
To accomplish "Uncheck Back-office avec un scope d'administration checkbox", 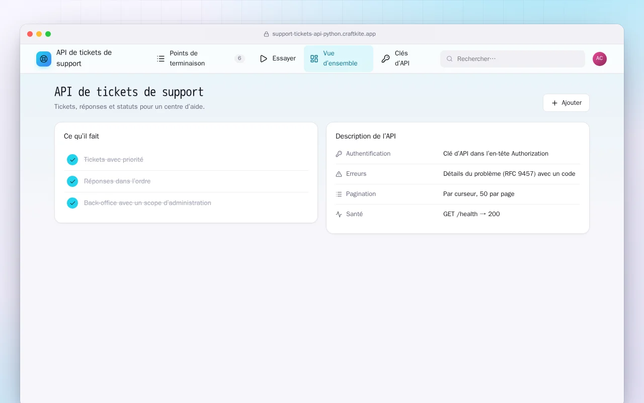I will coord(72,203).
